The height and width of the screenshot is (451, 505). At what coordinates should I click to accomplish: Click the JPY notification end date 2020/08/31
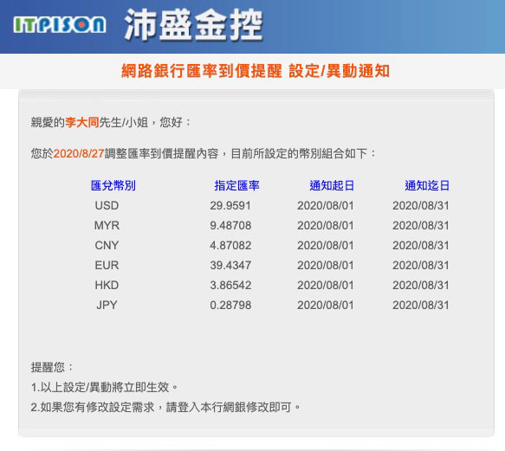(421, 306)
